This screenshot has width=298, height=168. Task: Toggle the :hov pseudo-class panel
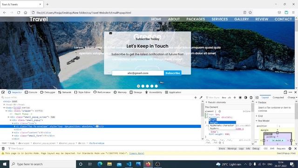point(224,98)
